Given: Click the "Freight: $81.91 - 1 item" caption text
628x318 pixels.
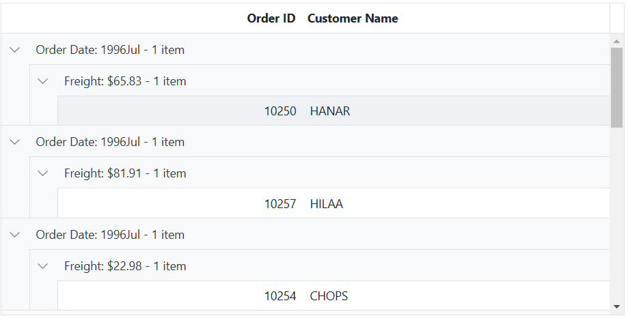Looking at the screenshot, I should point(125,173).
